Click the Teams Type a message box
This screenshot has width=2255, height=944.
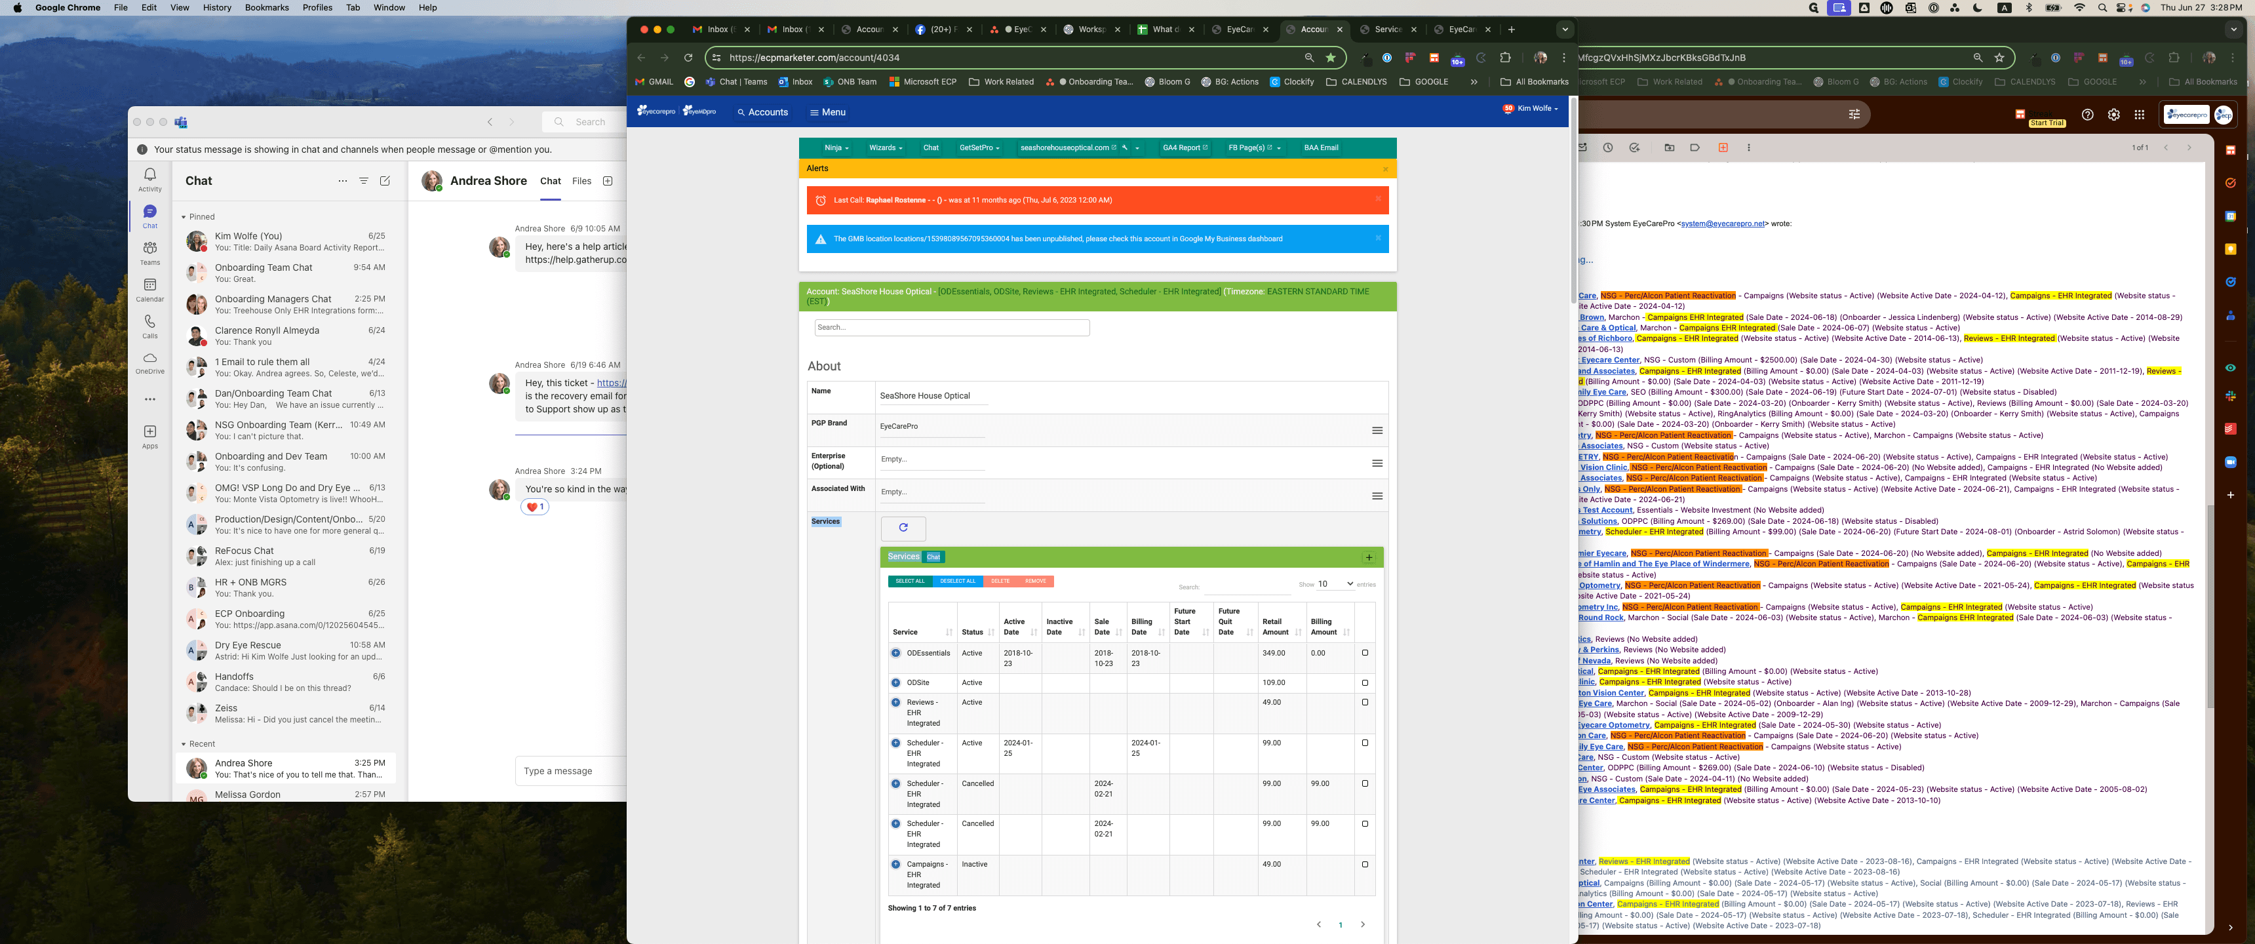(571, 772)
